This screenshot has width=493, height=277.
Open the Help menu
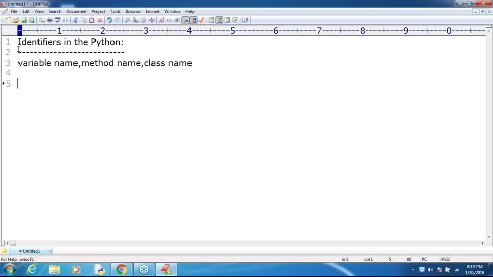tap(190, 12)
